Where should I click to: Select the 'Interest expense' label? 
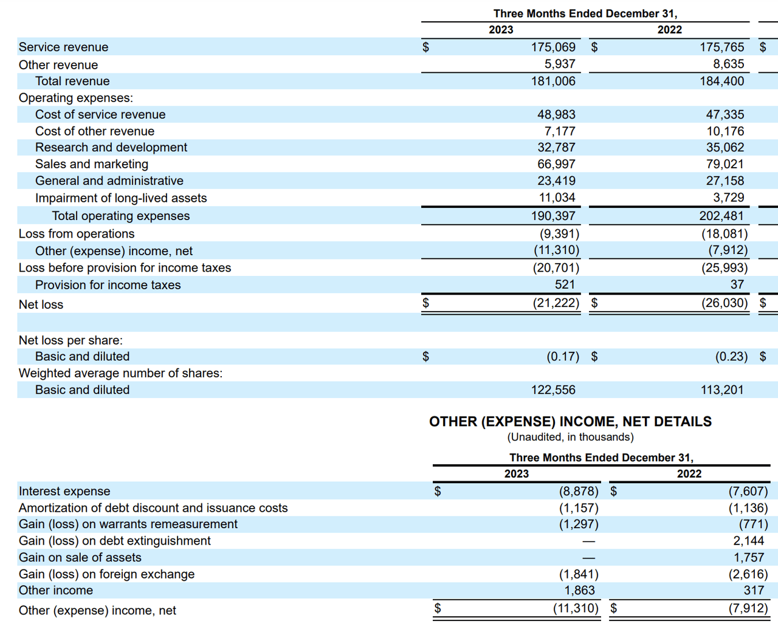click(64, 491)
